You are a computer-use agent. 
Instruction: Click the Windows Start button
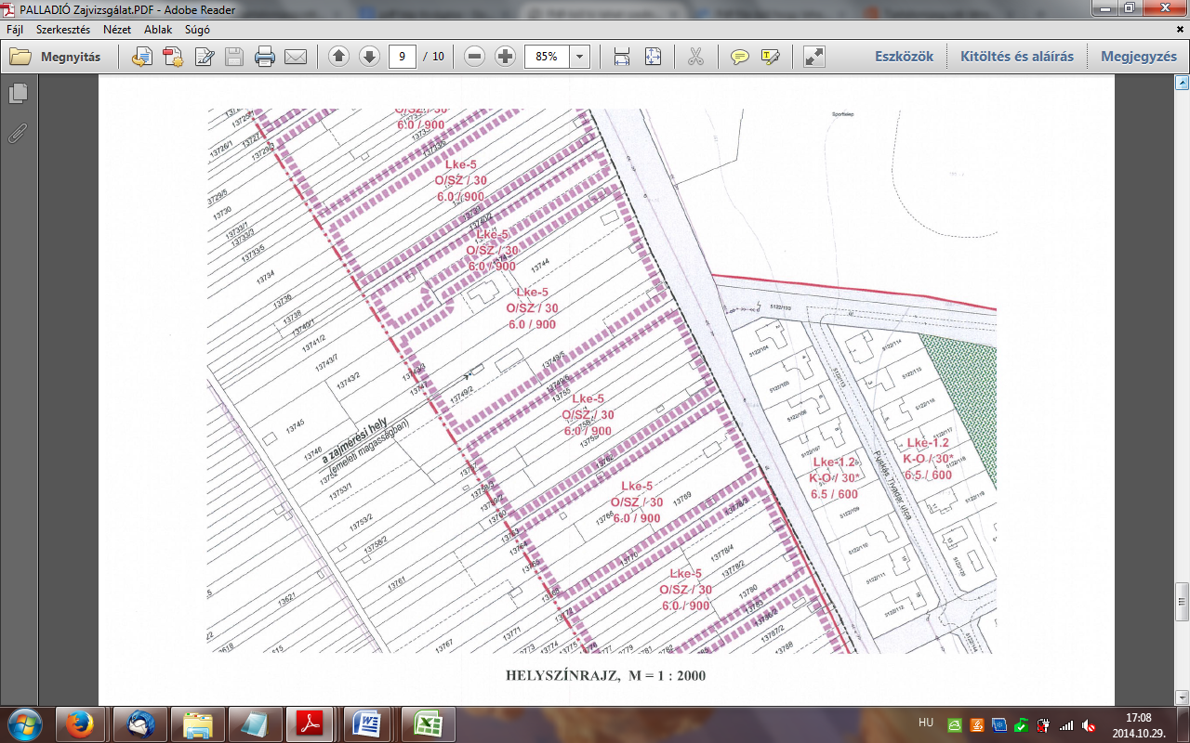click(25, 723)
